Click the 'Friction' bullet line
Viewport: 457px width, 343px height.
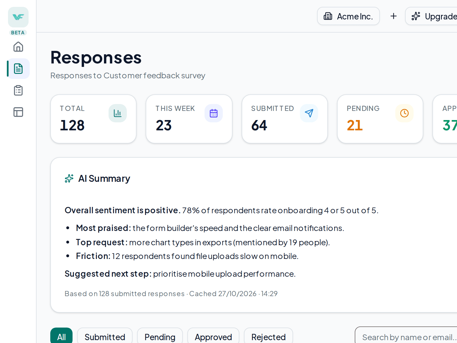coord(187,256)
